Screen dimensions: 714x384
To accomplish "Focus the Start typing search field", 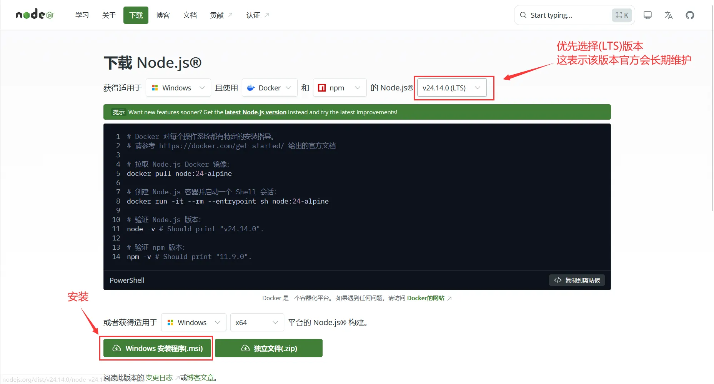I will pos(574,15).
